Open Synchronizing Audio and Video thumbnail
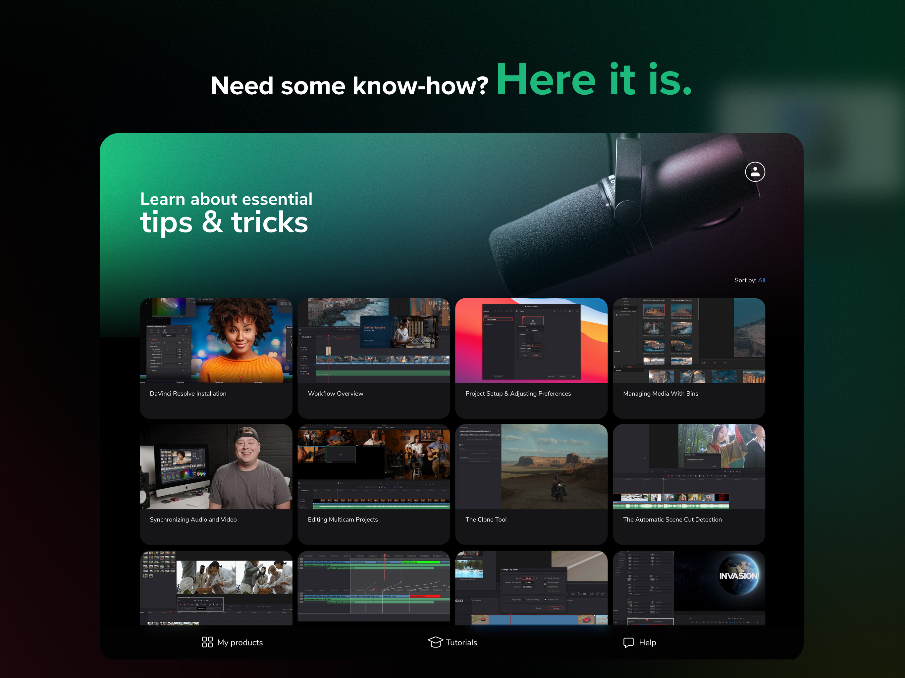This screenshot has height=678, width=905. 216,466
